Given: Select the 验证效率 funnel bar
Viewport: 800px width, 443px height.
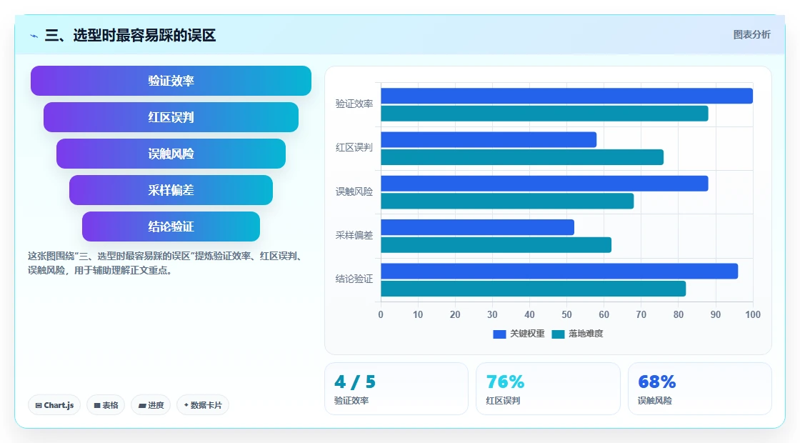Looking at the screenshot, I should pos(171,81).
